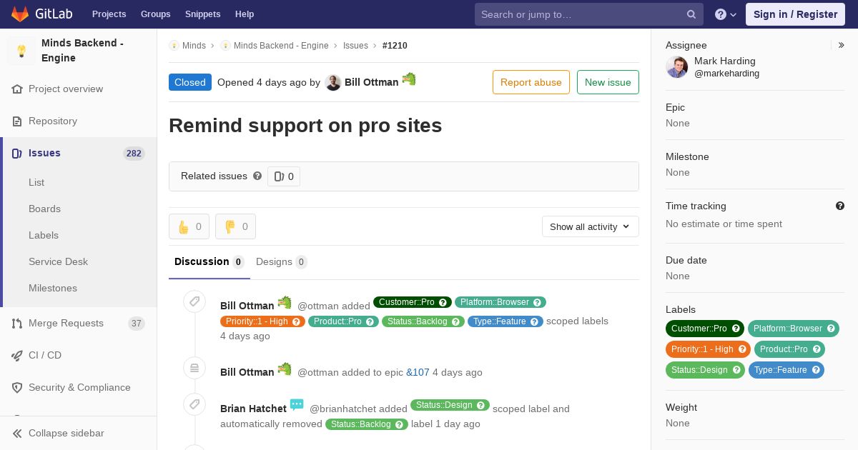Open Projects menu in top bar

109,14
